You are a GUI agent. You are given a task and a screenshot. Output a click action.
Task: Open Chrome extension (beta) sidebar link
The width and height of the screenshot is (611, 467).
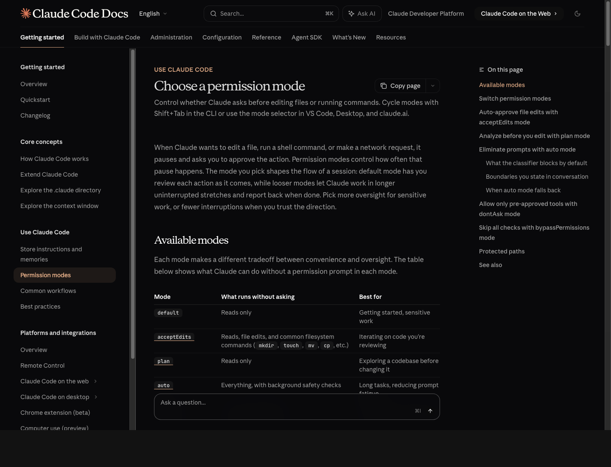tap(55, 413)
